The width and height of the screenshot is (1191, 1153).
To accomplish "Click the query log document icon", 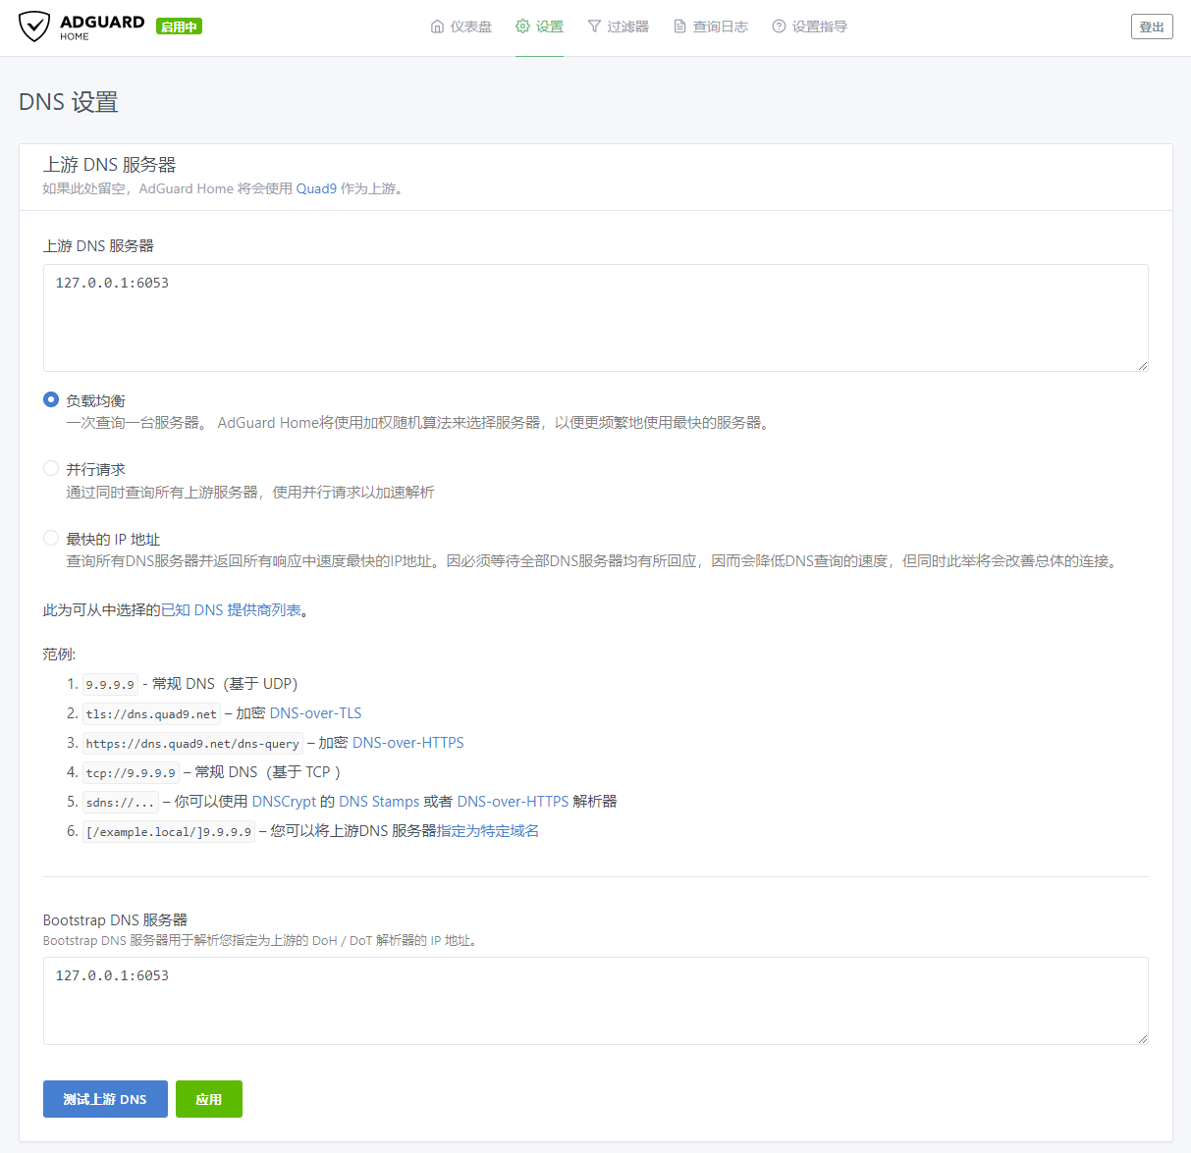I will pos(679,26).
